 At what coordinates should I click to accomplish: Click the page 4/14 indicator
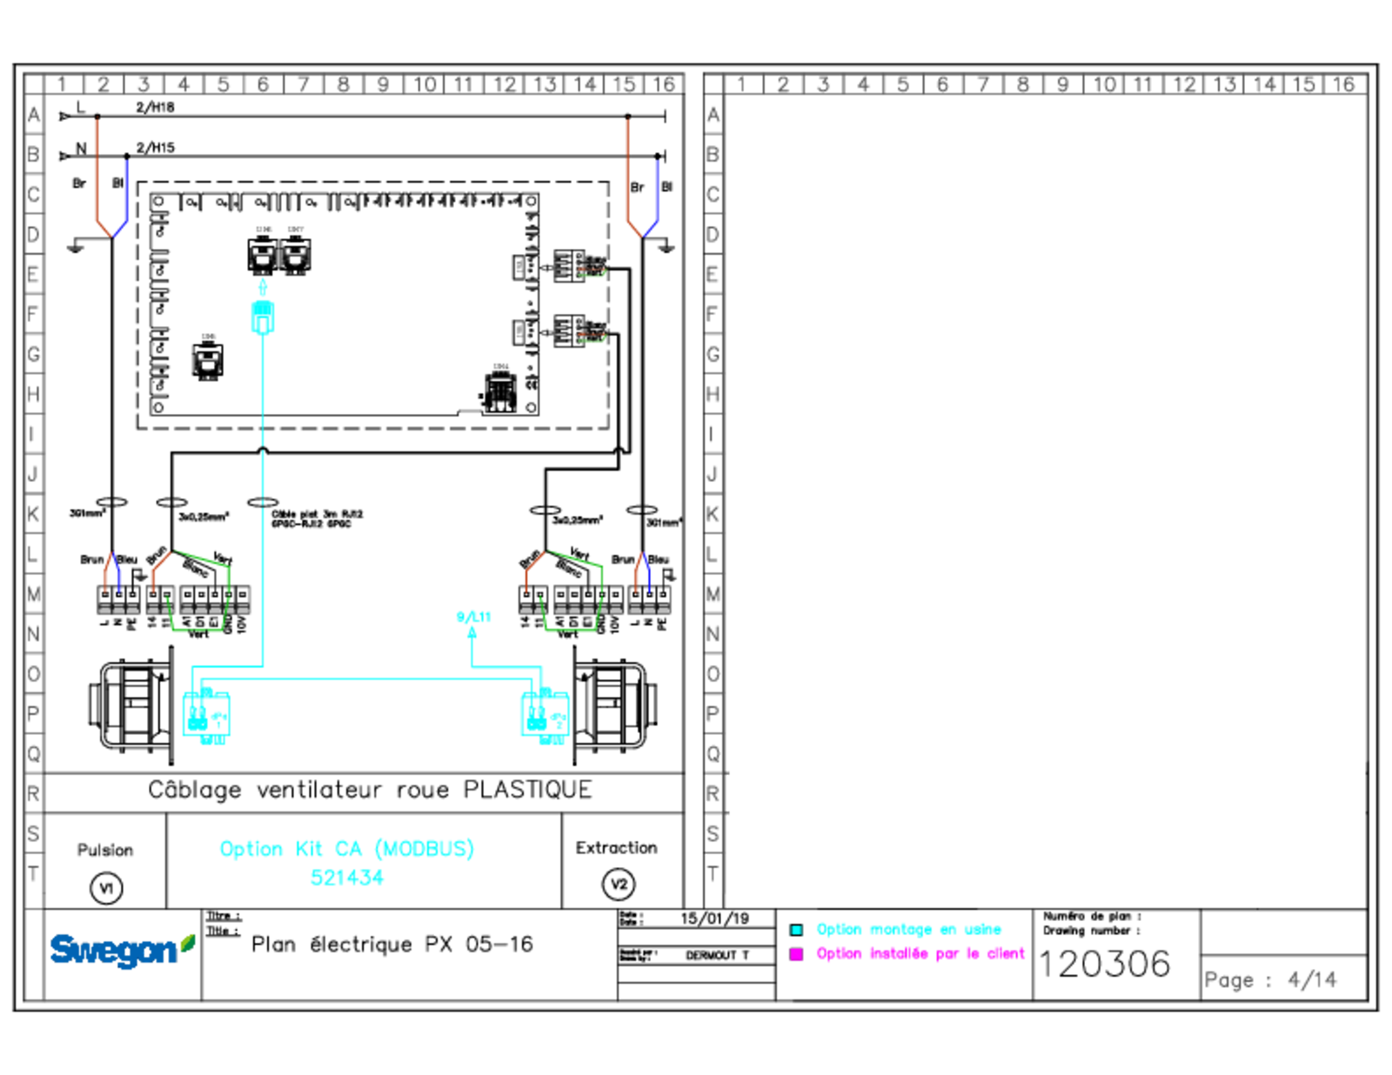coord(1270,980)
